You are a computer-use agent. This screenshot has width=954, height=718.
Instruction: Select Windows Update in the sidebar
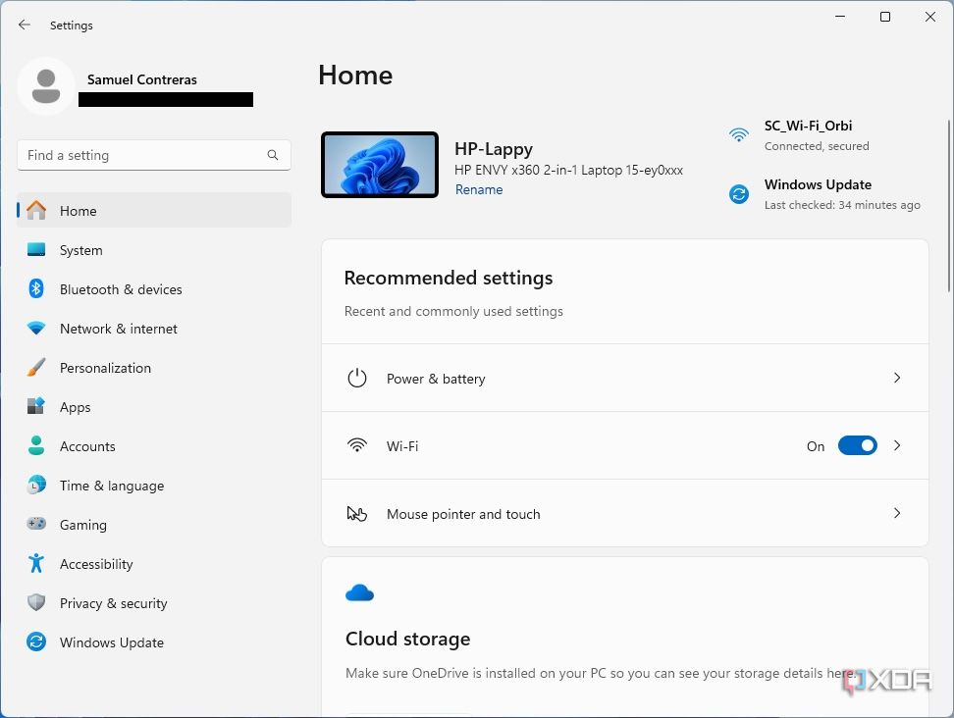pyautogui.click(x=154, y=642)
